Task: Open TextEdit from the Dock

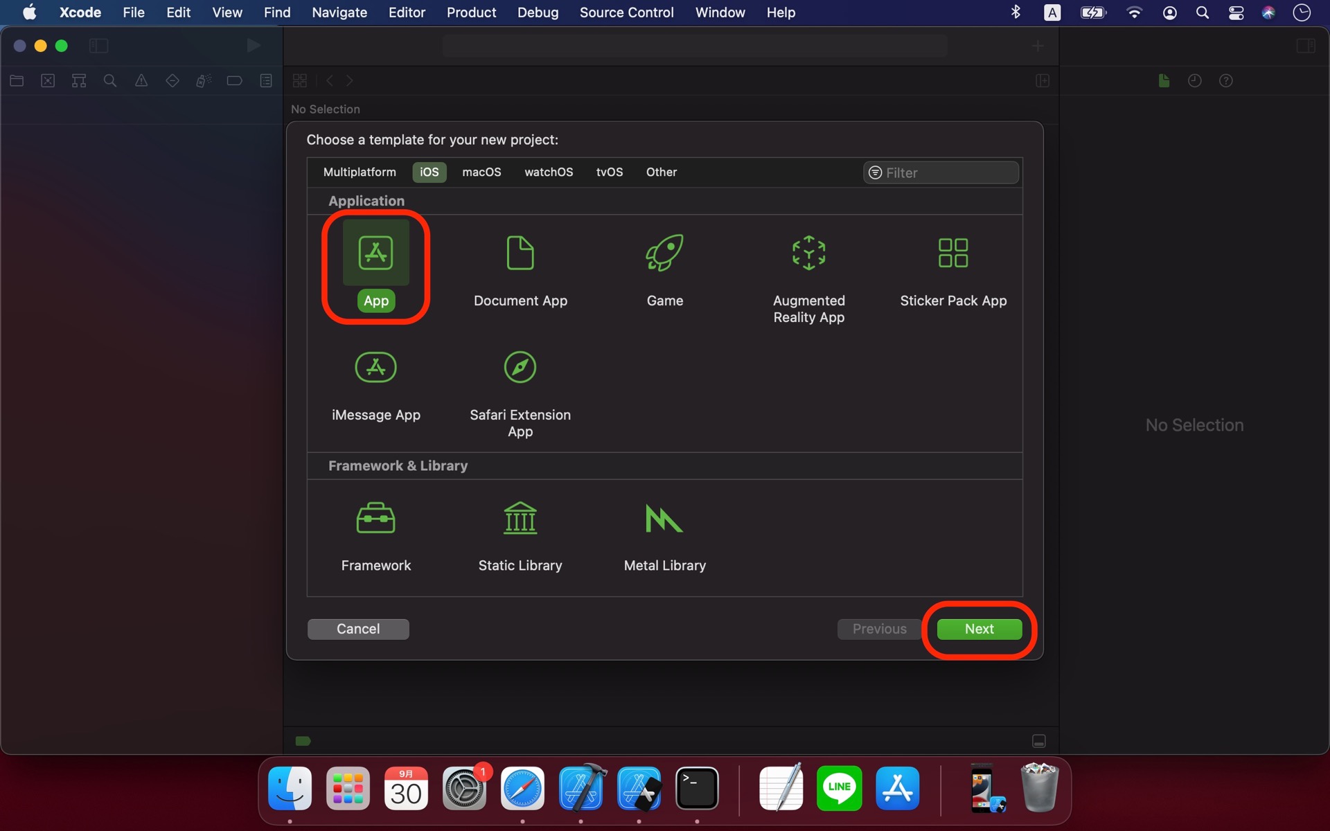Action: (781, 788)
